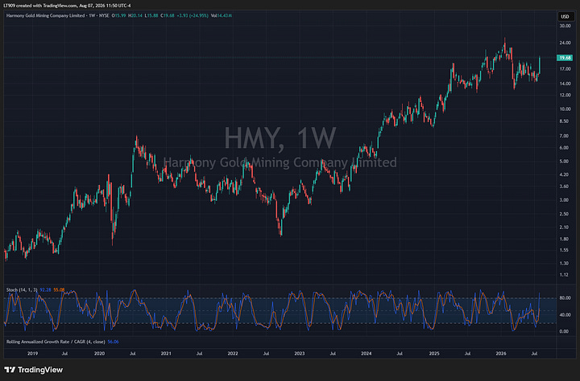Select the Stoch (14, 1, 3) indicator label
This screenshot has width=580, height=381.
click(x=22, y=290)
